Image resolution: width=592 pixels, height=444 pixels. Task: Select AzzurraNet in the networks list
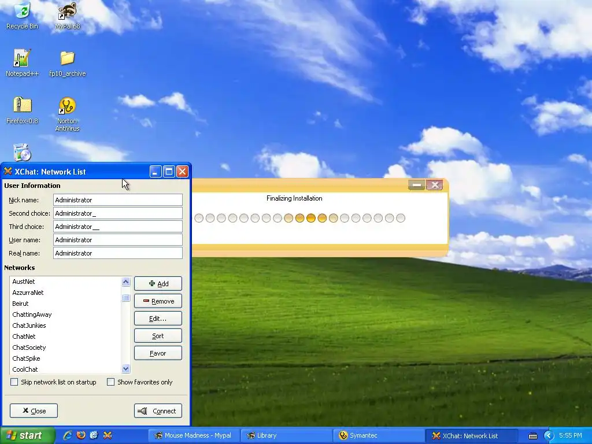65,292
